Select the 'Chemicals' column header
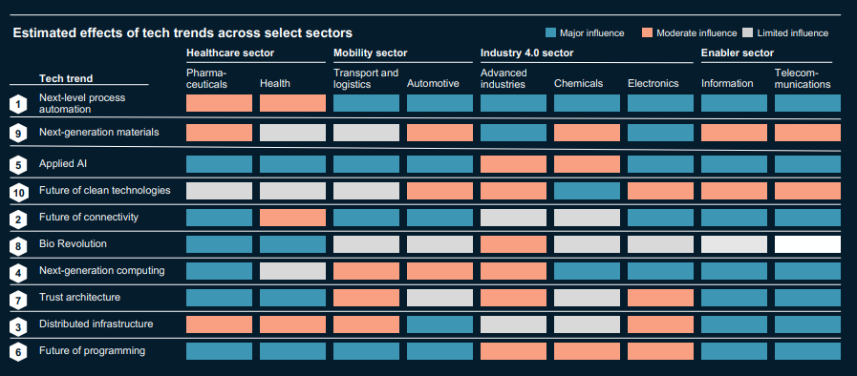857x376 pixels. coord(578,83)
